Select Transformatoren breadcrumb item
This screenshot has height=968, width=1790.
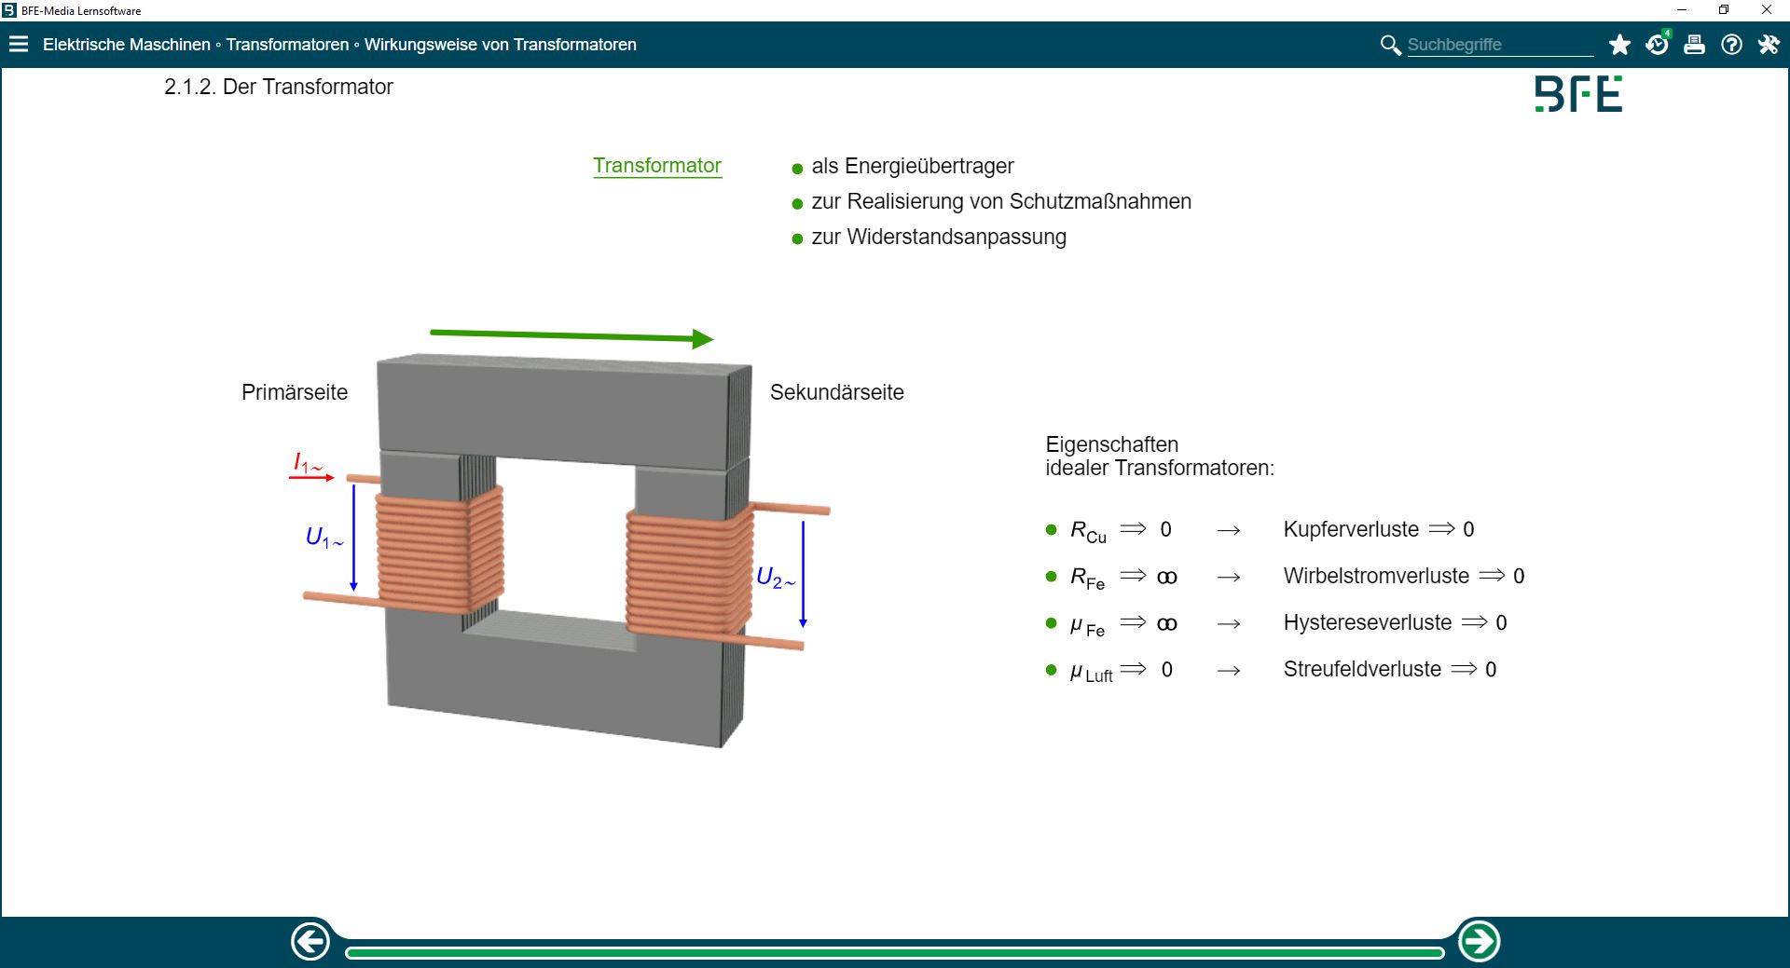coord(287,45)
